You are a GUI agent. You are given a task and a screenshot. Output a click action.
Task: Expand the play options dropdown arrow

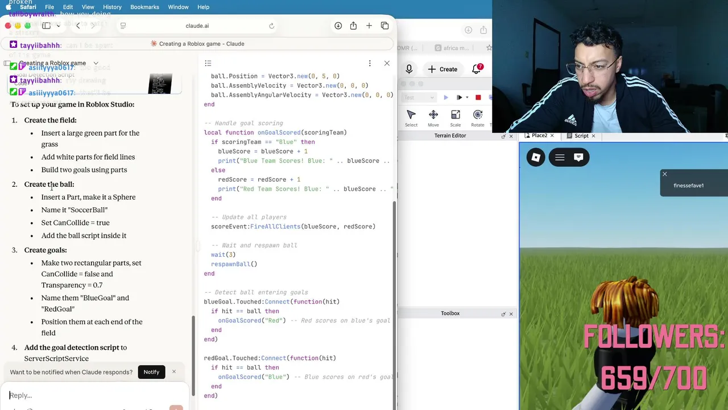pos(468,97)
